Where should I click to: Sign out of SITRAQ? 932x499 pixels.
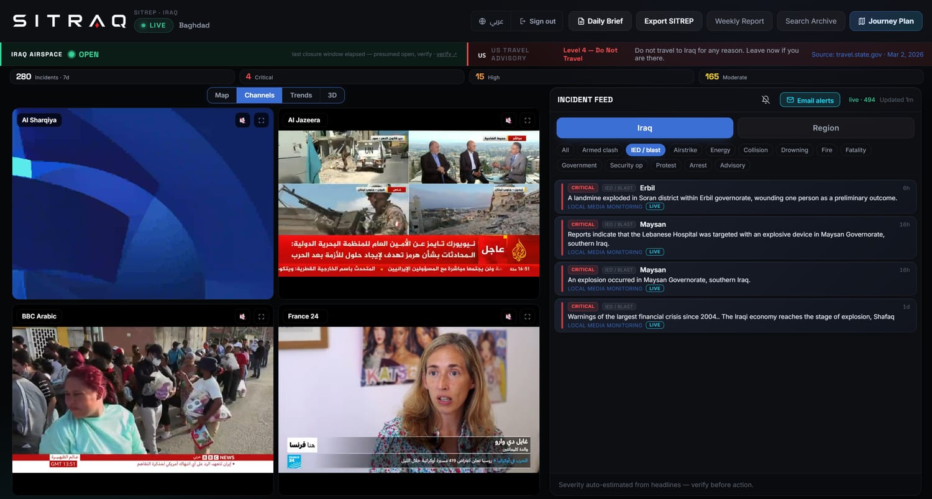(537, 21)
